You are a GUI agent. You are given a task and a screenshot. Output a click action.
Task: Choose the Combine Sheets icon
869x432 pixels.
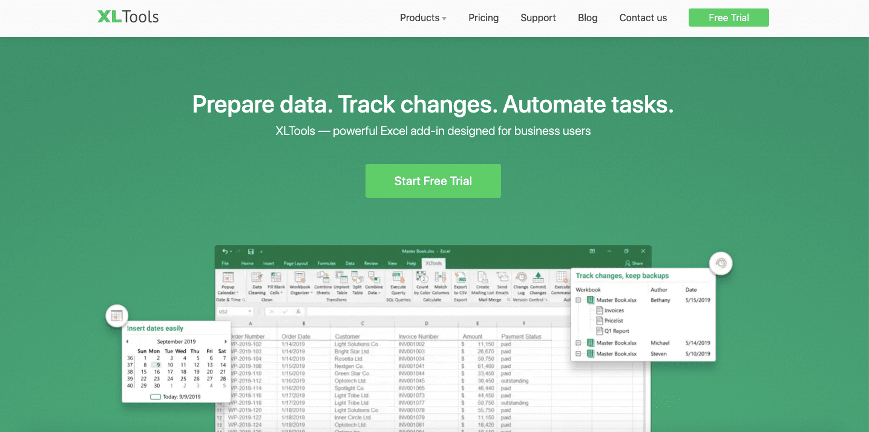point(323,283)
